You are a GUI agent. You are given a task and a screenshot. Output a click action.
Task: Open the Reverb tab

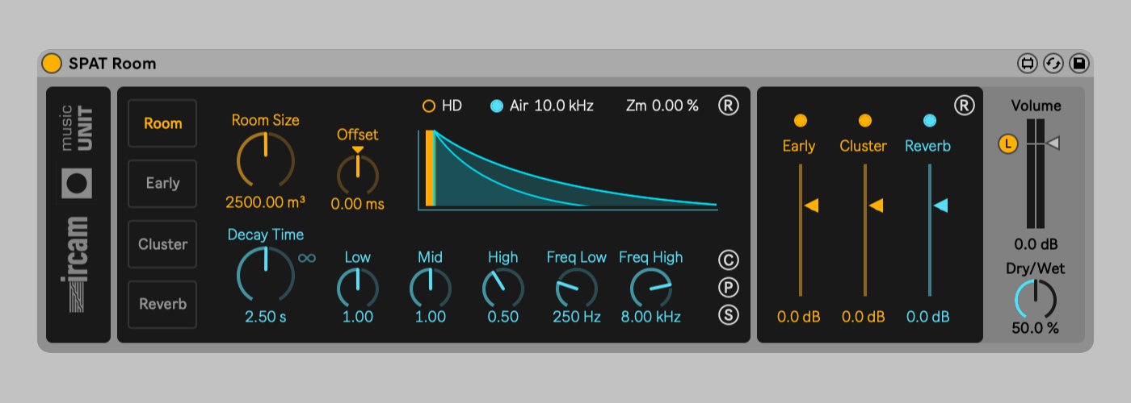point(162,304)
